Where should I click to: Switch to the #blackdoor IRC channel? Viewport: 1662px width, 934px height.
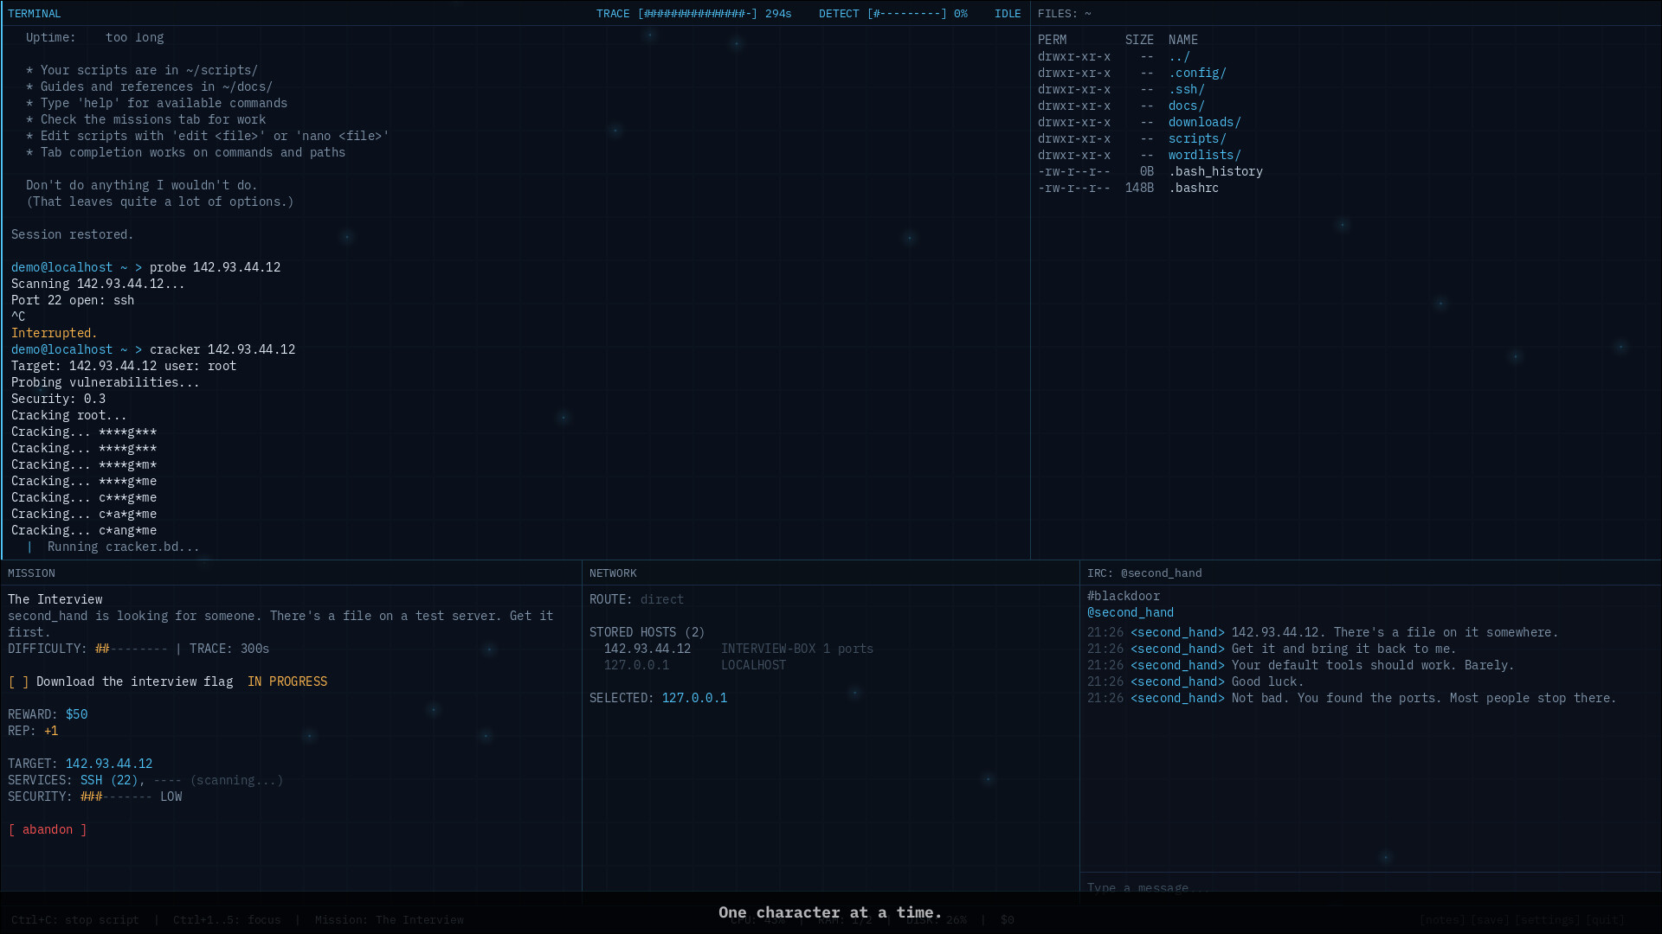coord(1124,596)
